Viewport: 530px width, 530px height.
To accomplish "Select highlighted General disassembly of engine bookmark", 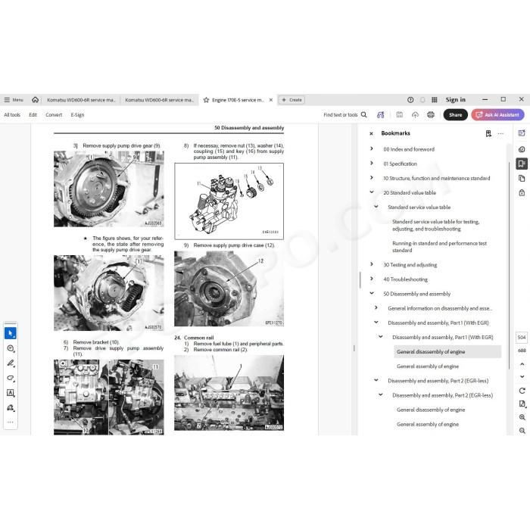I will [447, 351].
